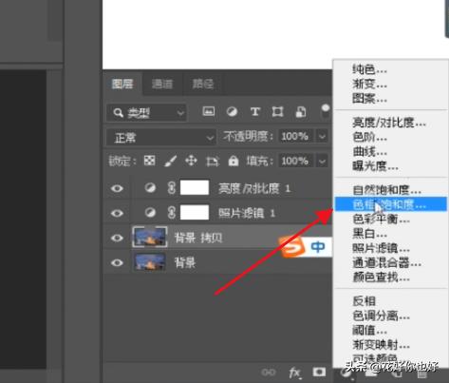Filter layers by pixel layer icon
Screen dimensions: 449x383
click(x=208, y=111)
